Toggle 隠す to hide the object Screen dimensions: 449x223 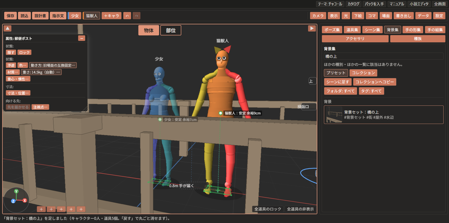[x=11, y=52]
